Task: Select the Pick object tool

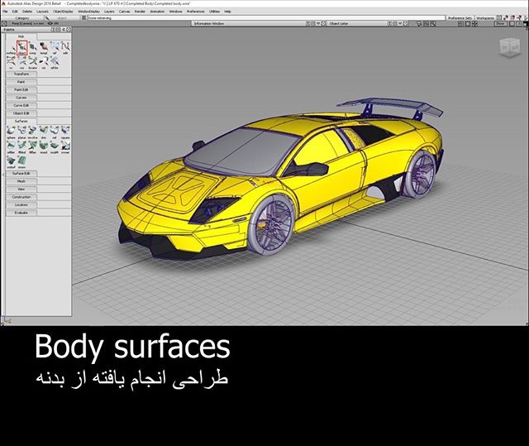Action: (22, 48)
